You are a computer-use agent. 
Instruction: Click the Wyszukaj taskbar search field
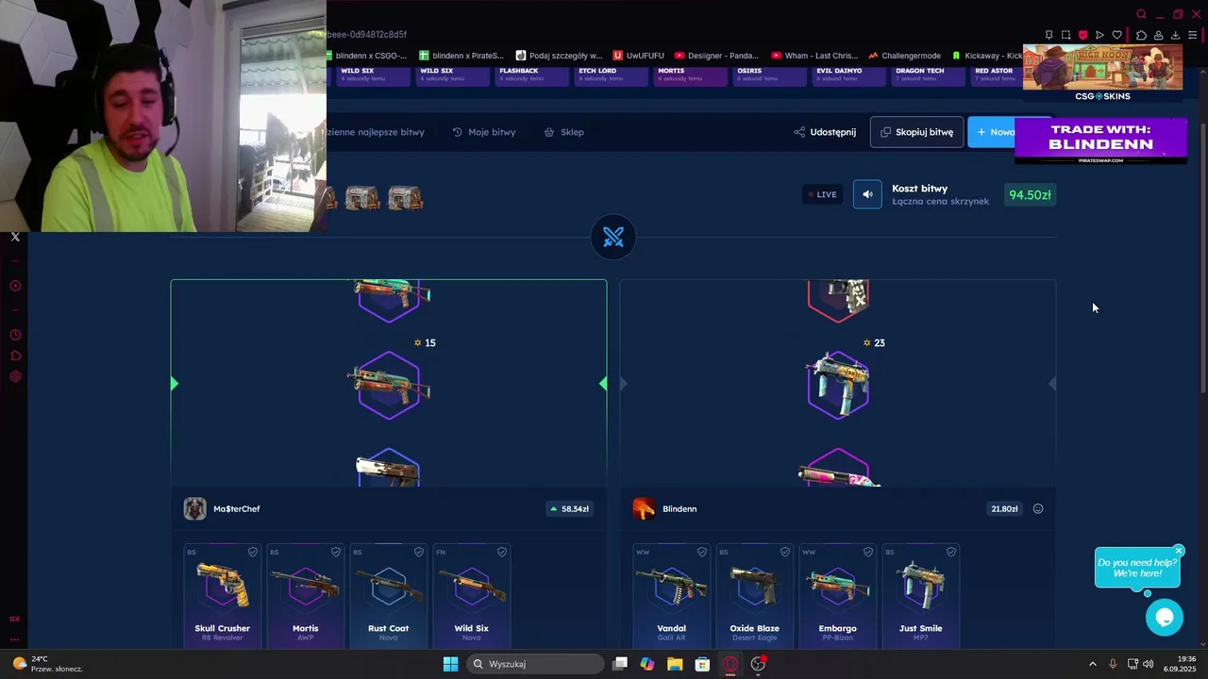(536, 664)
